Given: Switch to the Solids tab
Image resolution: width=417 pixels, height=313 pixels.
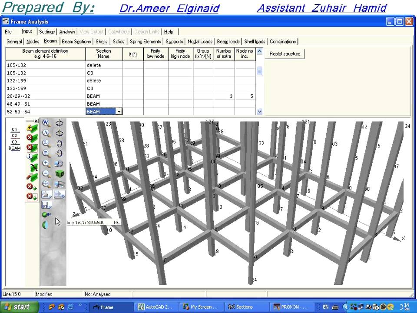Looking at the screenshot, I should [x=118, y=42].
